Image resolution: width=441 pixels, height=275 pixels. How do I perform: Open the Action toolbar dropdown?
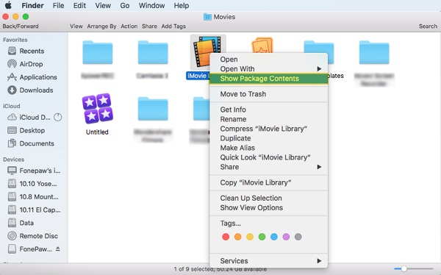129,26
